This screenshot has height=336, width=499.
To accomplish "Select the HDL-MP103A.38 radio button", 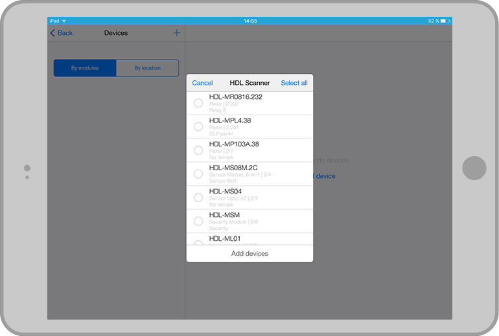I will pos(198,150).
